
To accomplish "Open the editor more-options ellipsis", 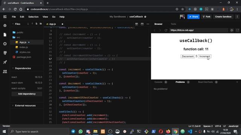I will coord(148,24).
